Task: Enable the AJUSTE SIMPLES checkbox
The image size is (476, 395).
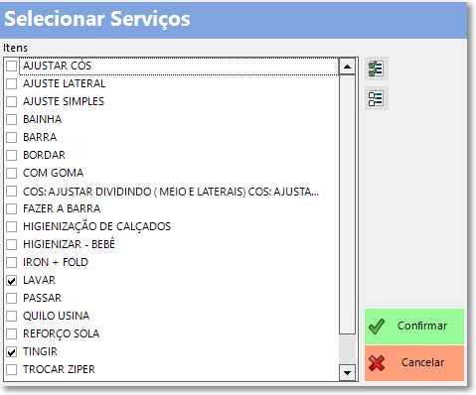Action: pos(12,101)
